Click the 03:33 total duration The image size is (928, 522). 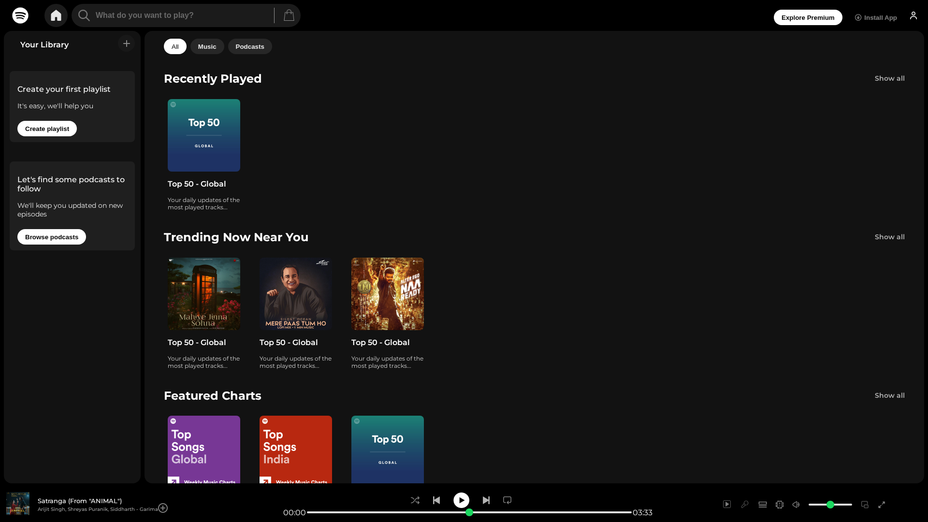tap(642, 512)
